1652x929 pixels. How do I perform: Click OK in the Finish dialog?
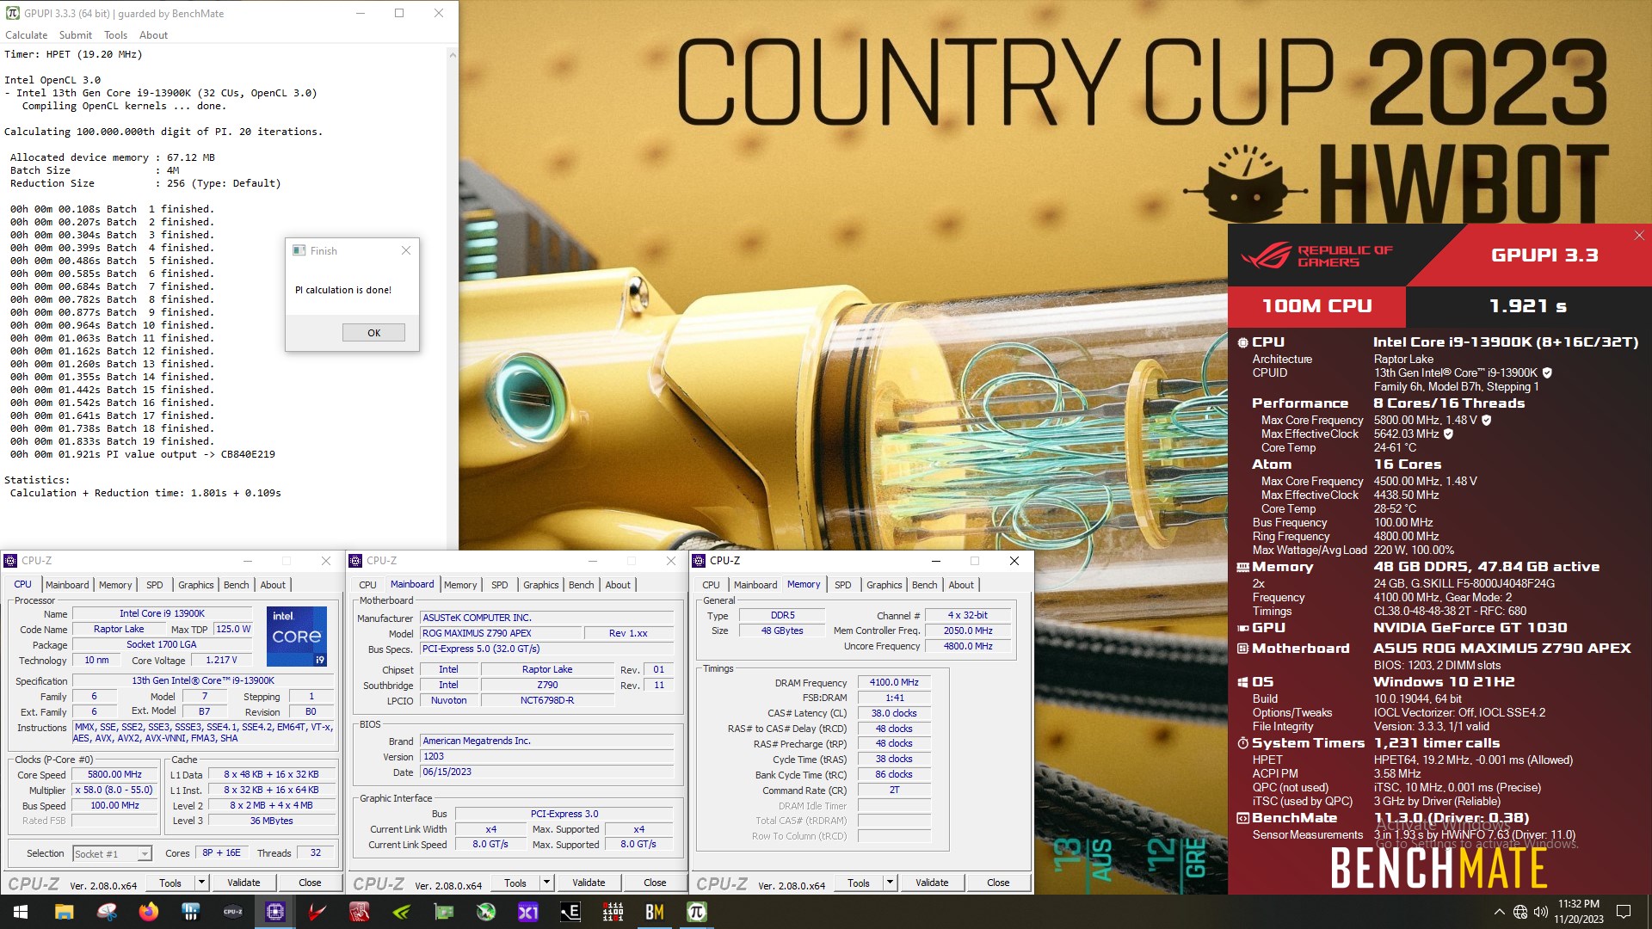pos(373,333)
